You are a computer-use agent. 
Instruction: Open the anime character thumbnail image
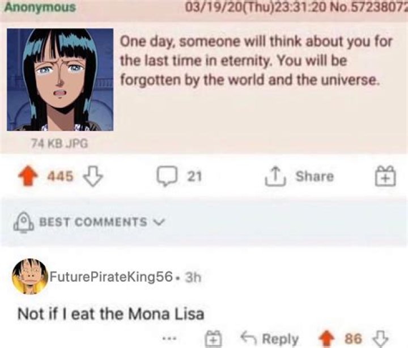point(59,79)
